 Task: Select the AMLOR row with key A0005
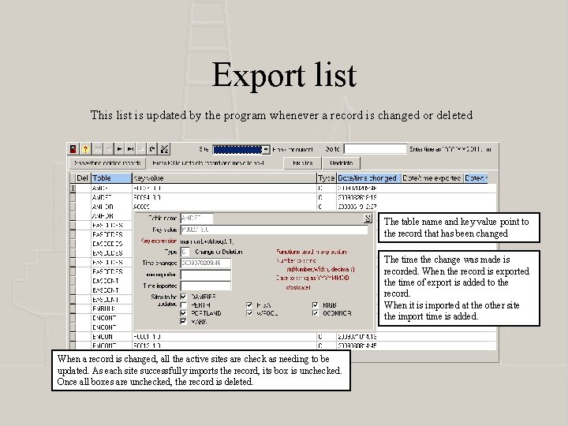(x=111, y=207)
